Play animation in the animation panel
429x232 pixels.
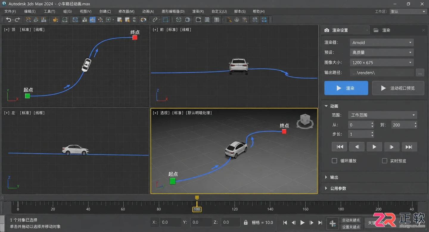374,147
